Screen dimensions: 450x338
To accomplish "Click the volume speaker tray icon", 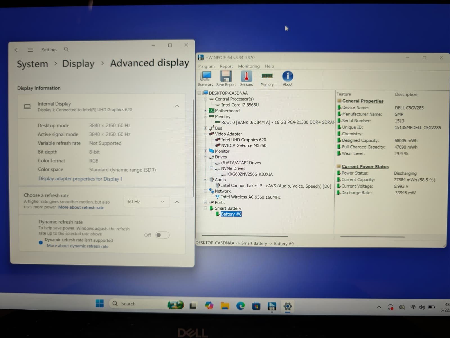I will 422,307.
